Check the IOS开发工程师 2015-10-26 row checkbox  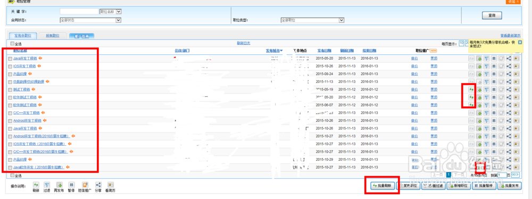(x=11, y=66)
